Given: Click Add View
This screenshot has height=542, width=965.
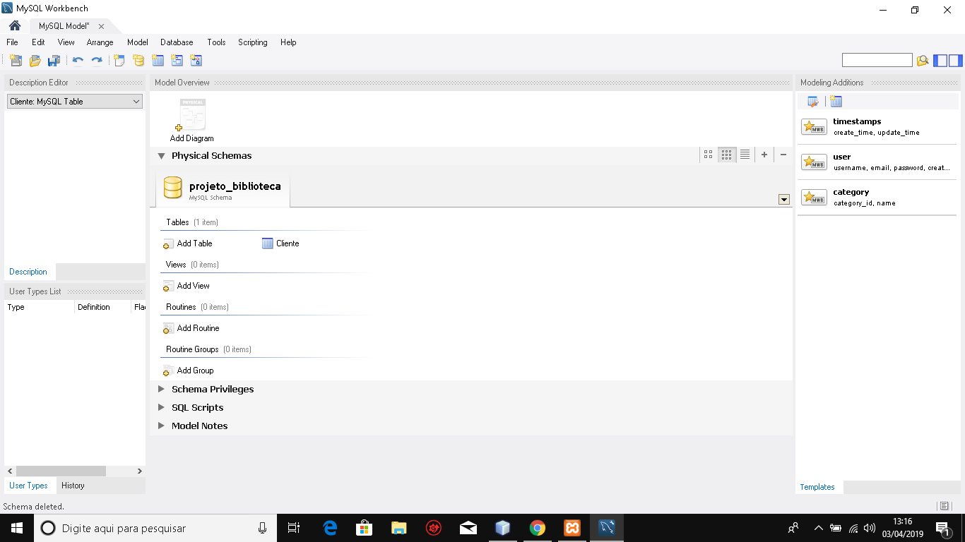Looking at the screenshot, I should (187, 286).
